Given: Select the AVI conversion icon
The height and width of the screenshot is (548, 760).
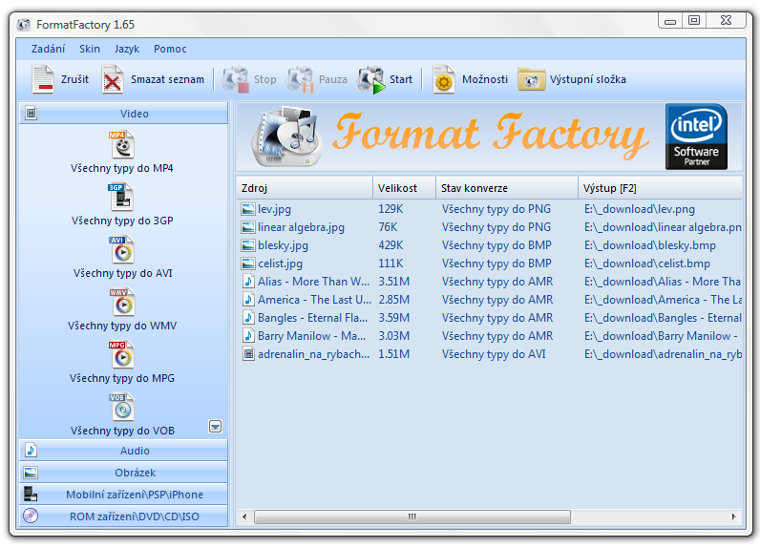Looking at the screenshot, I should pos(121,249).
